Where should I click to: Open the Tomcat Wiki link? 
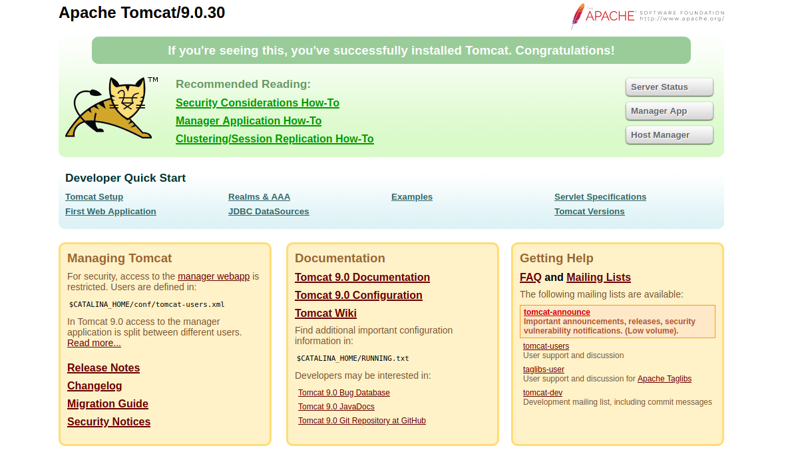[326, 313]
